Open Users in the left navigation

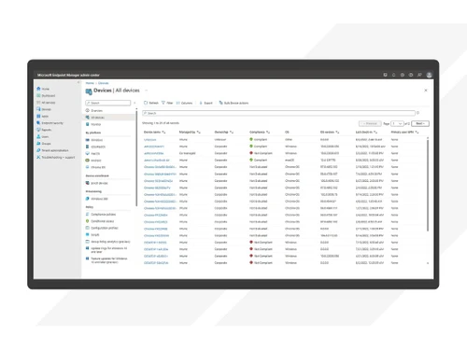pyautogui.click(x=43, y=136)
